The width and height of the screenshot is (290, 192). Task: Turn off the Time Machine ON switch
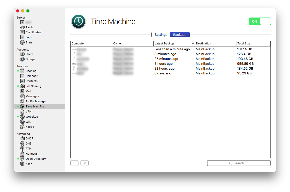coord(260,21)
